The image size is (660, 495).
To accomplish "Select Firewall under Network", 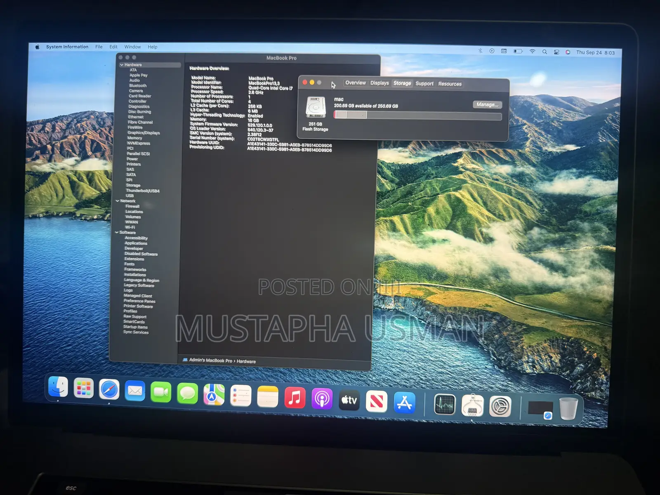I will coord(132,206).
